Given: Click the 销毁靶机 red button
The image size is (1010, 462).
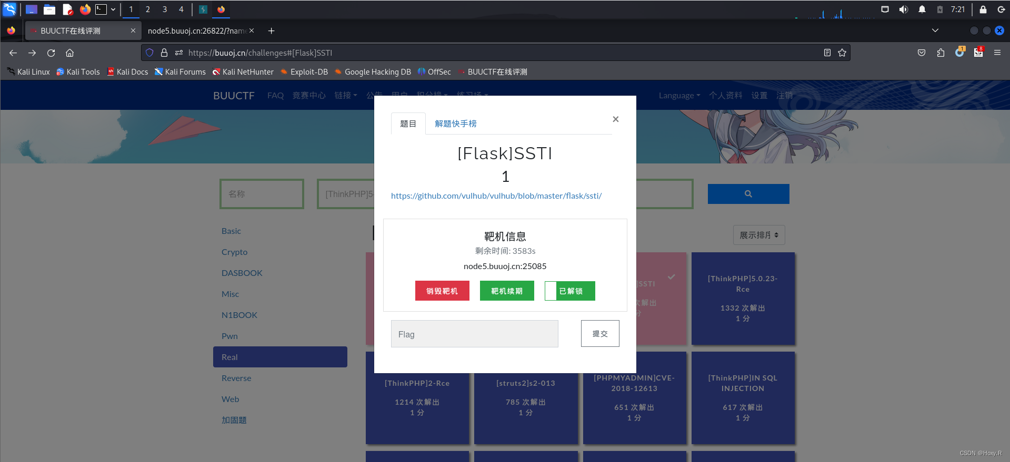Looking at the screenshot, I should (x=442, y=291).
